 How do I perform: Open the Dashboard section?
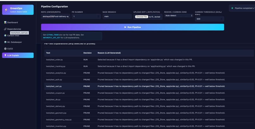[x=18, y=22]
